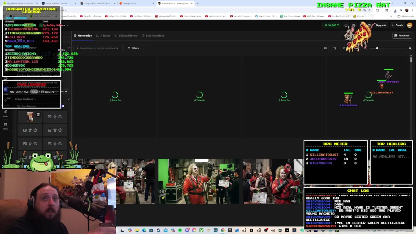The image size is (416, 234).
Task: Click image upload icon in third row's right slot
Action: (50, 144)
